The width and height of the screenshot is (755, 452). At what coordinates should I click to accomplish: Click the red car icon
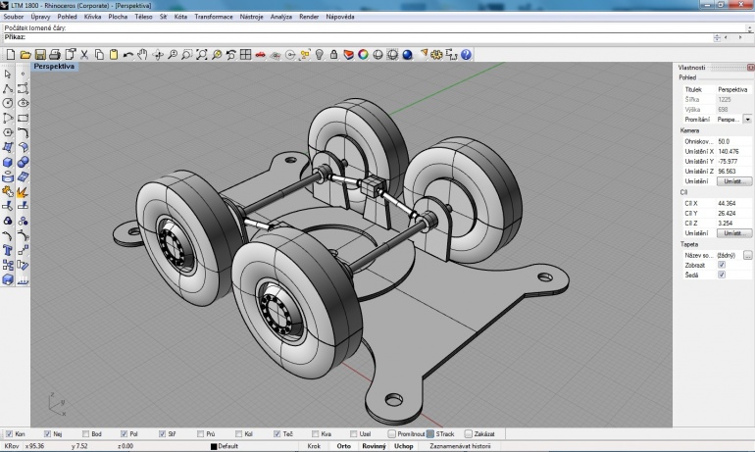pyautogui.click(x=261, y=54)
